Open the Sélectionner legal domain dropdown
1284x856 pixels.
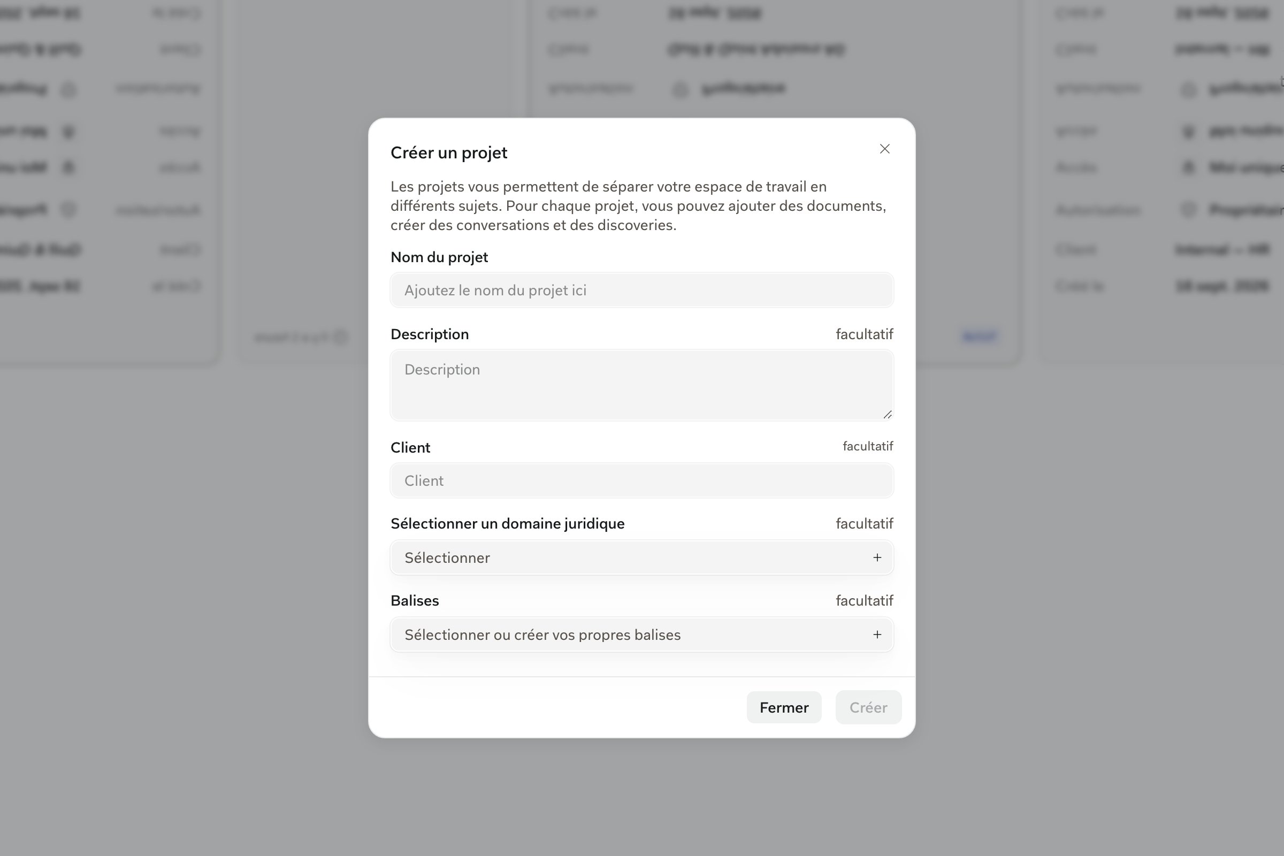(641, 557)
